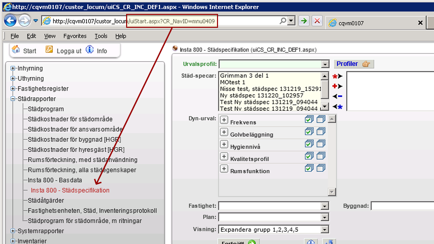Select Grimman 3 del 1 in Städ-specar list
The height and width of the screenshot is (244, 434).
(x=270, y=76)
